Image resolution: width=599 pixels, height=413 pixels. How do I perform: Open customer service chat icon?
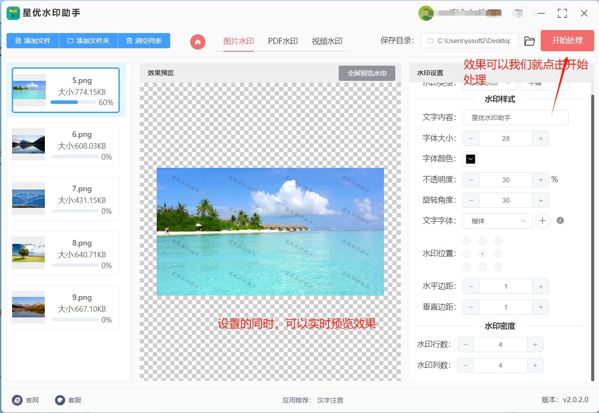pos(60,400)
